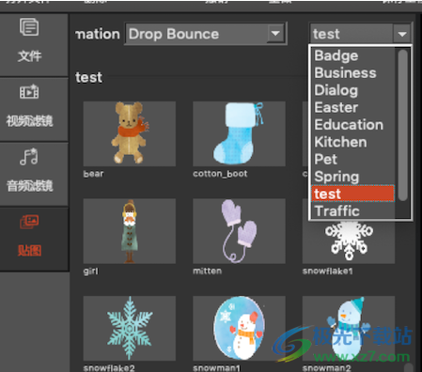This screenshot has height=372, width=422.
Task: Click the cotton_boot label text
Action: click(220, 174)
